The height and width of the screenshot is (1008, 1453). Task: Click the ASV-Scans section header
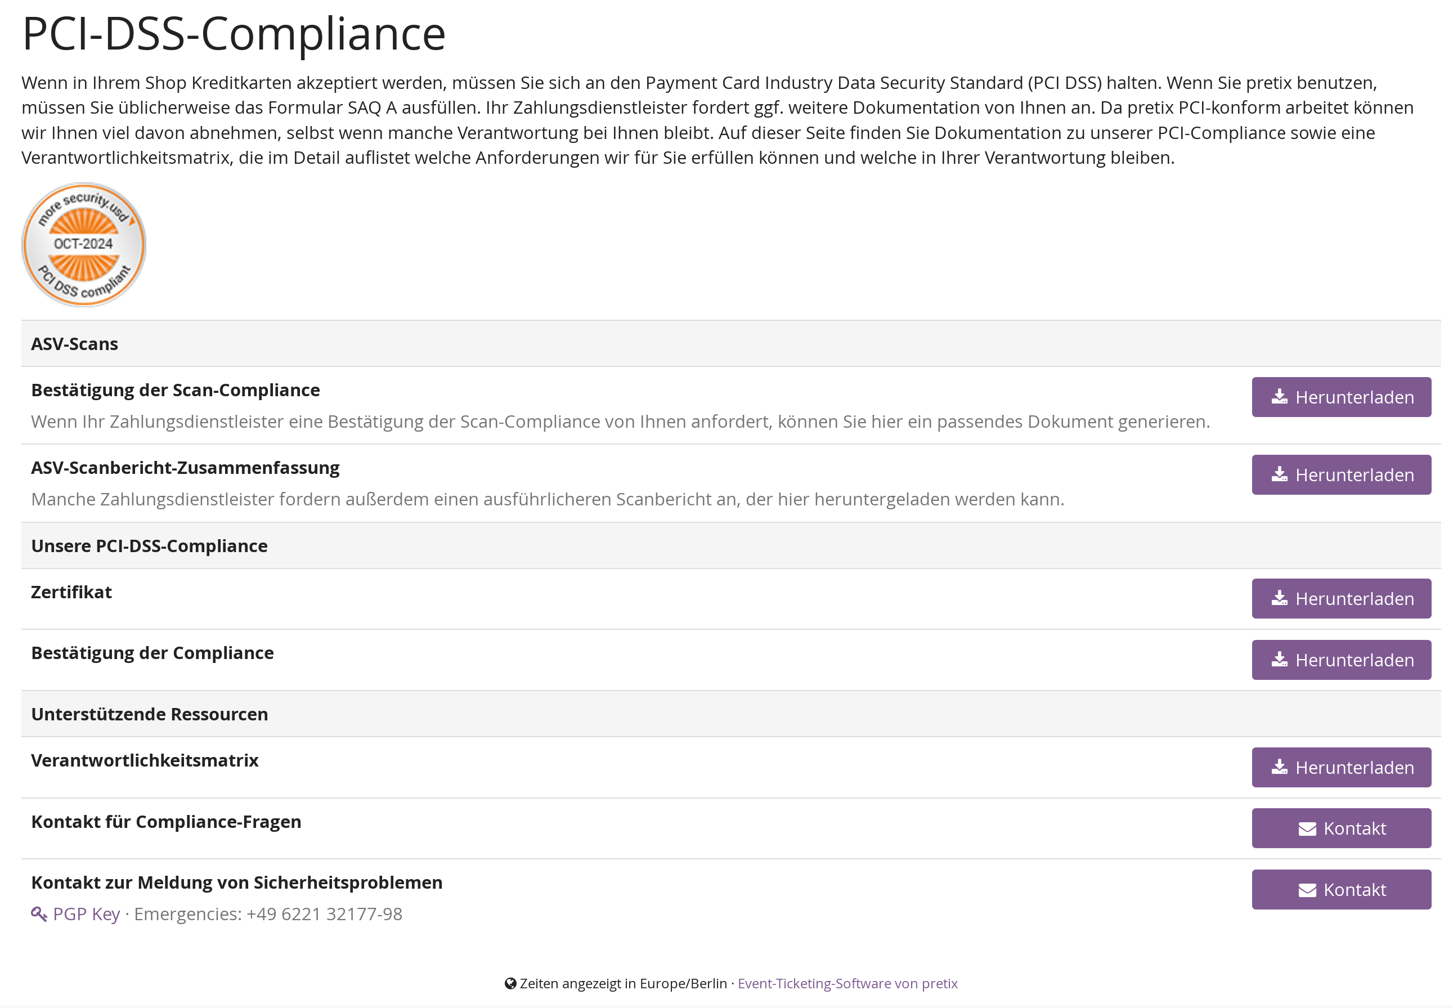pyautogui.click(x=74, y=344)
